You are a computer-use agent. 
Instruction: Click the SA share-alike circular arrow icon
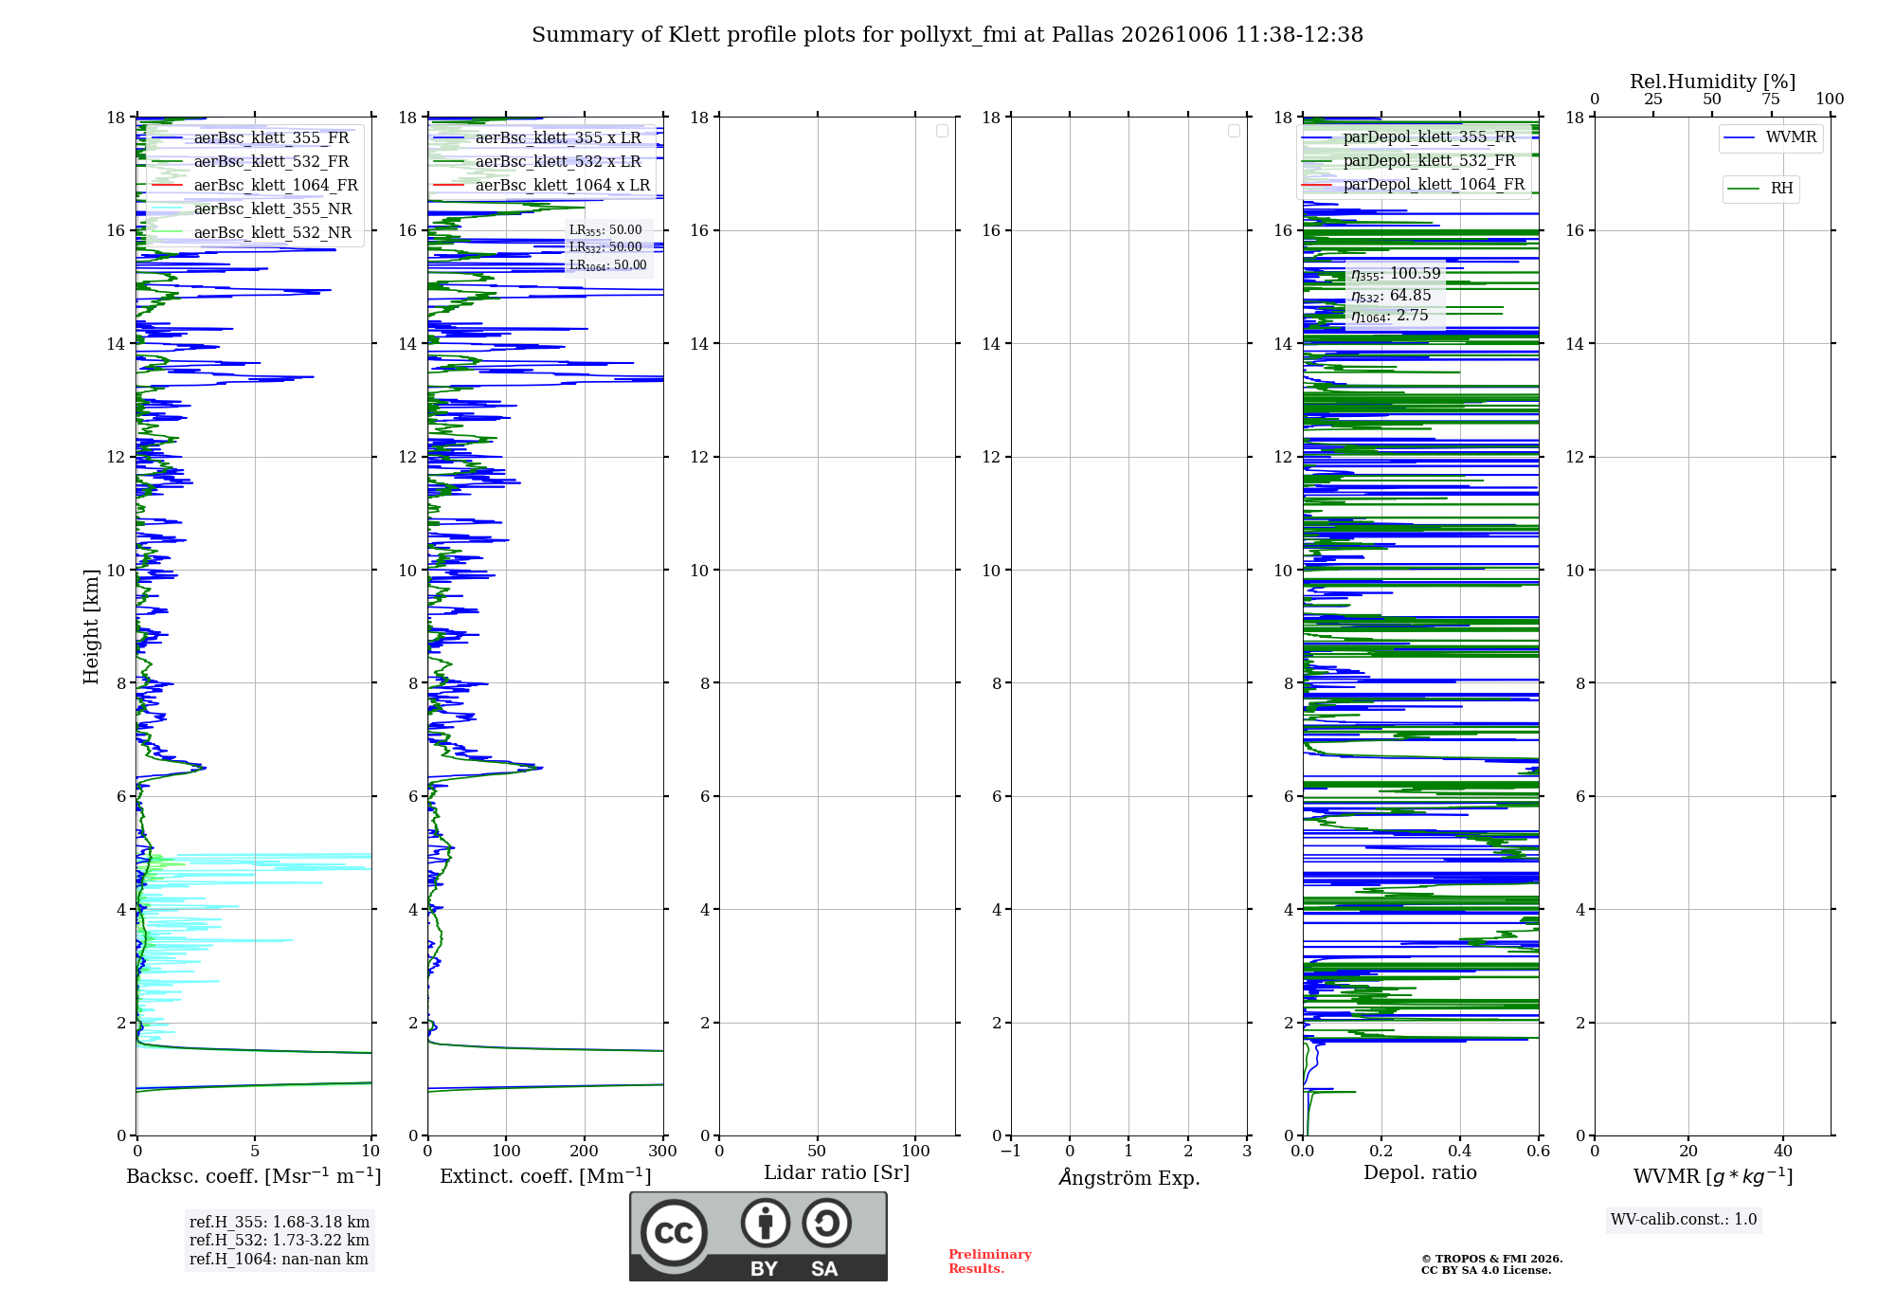click(x=826, y=1223)
